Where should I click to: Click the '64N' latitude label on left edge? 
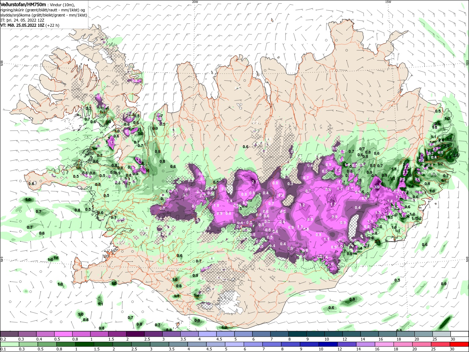(x=2, y=260)
